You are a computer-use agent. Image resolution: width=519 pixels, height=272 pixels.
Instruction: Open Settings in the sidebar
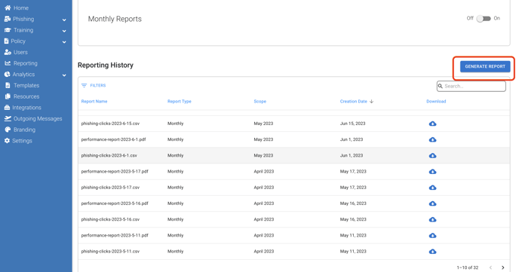point(22,141)
